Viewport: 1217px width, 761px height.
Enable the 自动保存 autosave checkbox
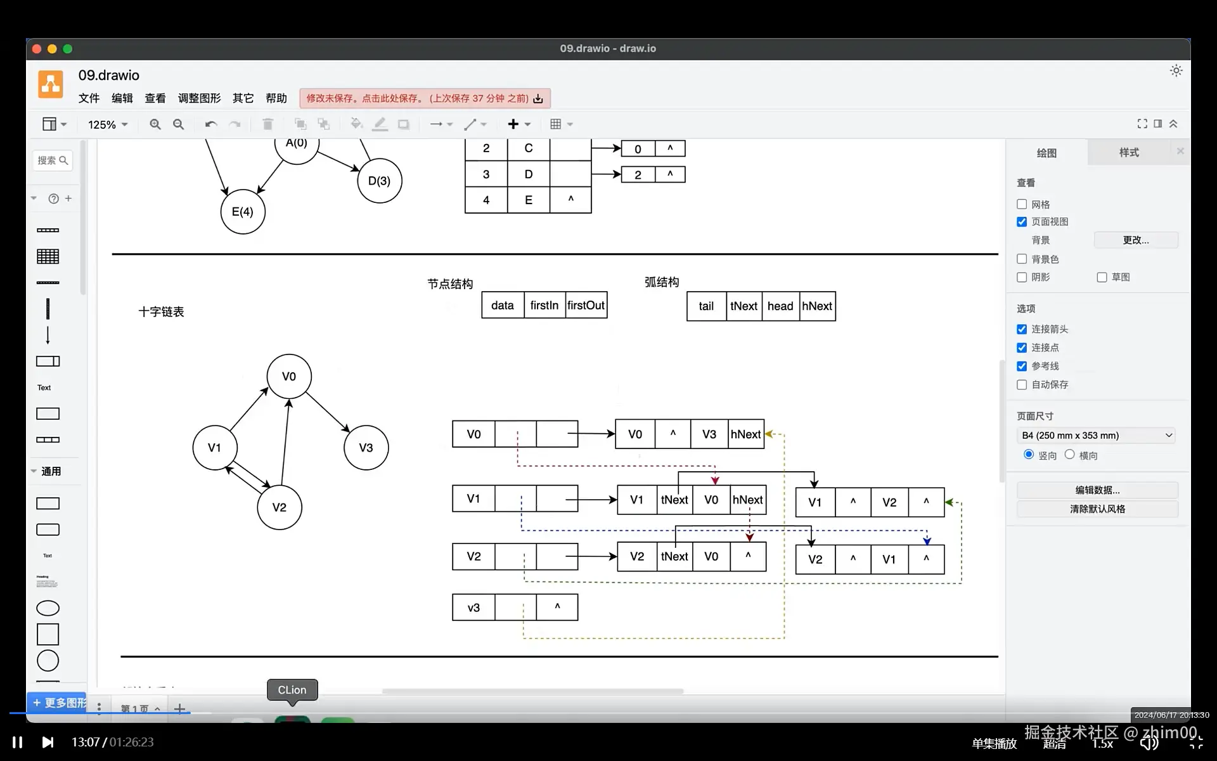(1022, 384)
